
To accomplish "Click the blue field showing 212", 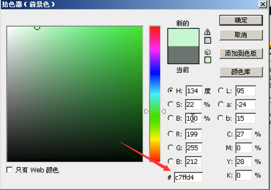I will 194,162.
